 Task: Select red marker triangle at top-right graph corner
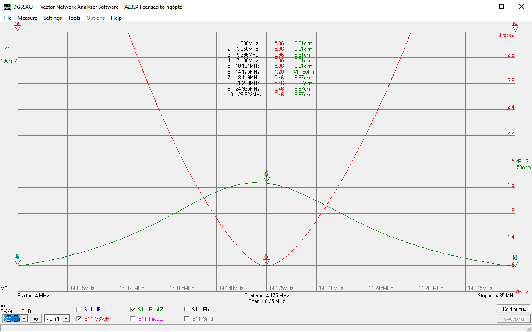(515, 28)
